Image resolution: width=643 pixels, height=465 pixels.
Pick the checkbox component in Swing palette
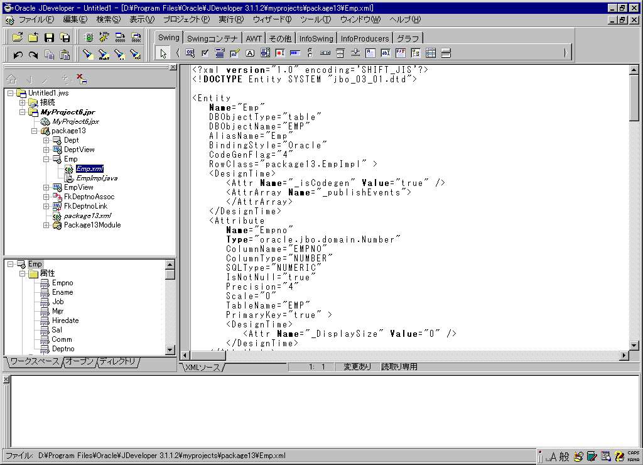click(x=205, y=53)
